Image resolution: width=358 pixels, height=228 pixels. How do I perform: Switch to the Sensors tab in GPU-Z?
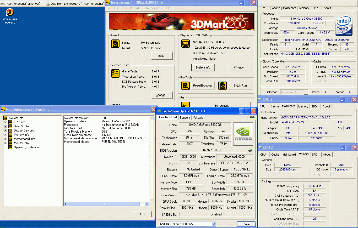185,118
